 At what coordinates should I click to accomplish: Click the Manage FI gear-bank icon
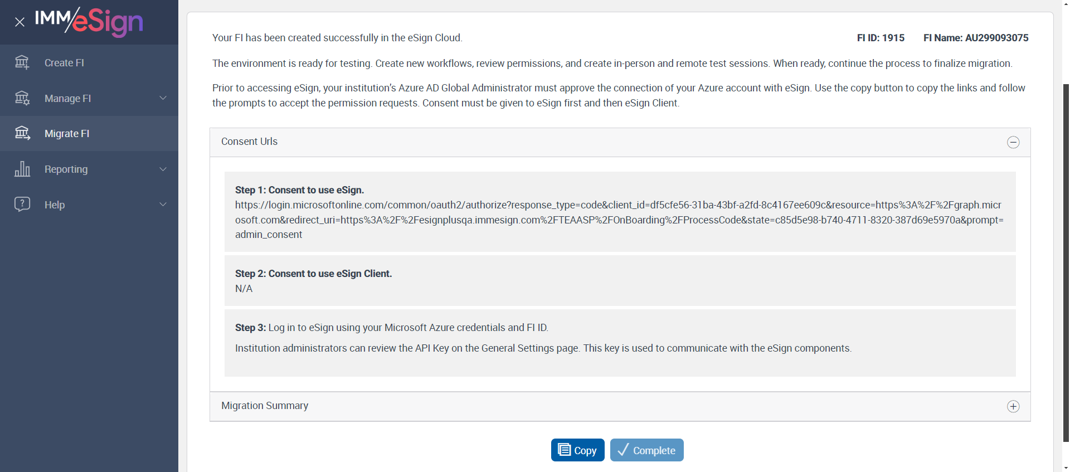(x=22, y=98)
